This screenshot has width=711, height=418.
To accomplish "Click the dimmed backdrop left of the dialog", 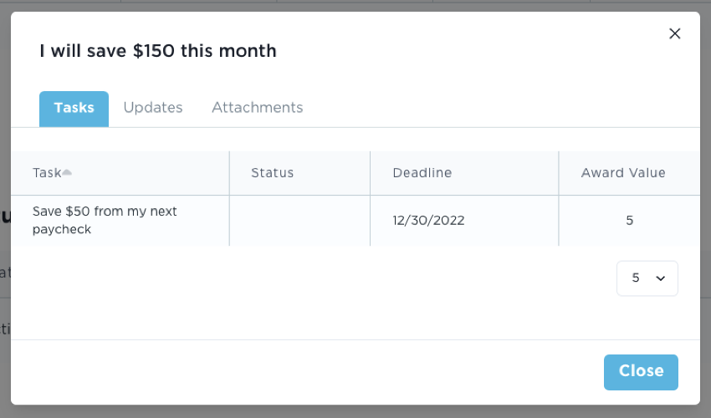I will pos(4,251).
